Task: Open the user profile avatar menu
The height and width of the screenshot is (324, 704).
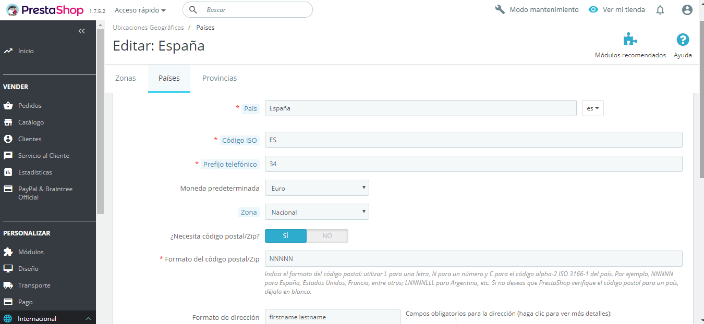Action: tap(687, 10)
